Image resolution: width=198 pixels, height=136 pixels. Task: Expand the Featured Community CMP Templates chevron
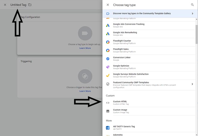[x=192, y=84]
